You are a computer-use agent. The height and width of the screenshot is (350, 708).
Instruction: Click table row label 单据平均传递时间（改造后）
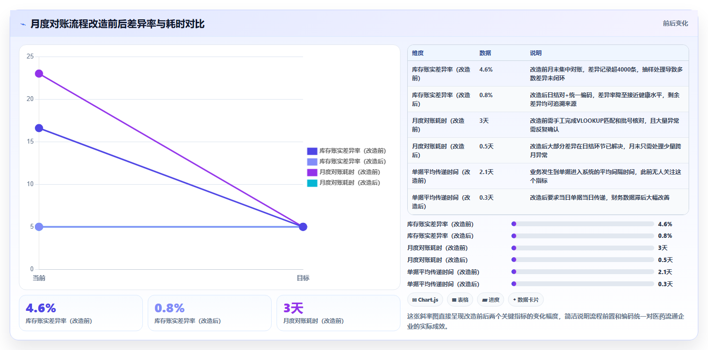point(441,202)
